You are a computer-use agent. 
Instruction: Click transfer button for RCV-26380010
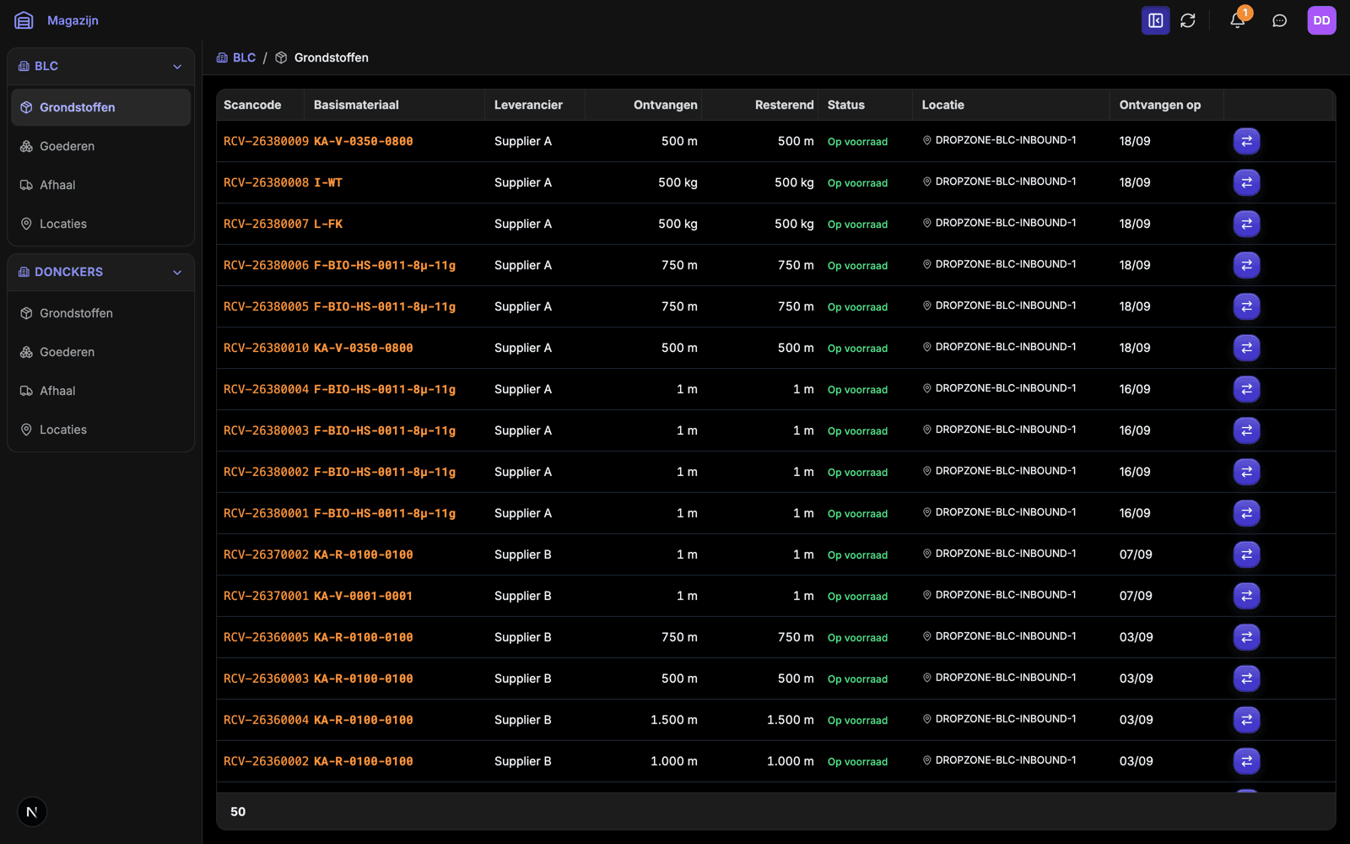pos(1246,348)
